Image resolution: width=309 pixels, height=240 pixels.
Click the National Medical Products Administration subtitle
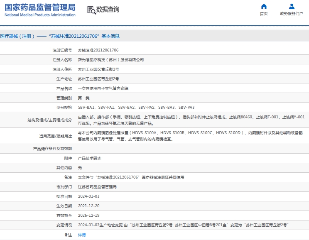click(x=40, y=15)
